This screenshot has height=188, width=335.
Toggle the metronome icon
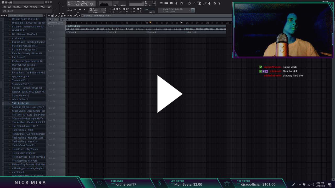(x=113, y=12)
